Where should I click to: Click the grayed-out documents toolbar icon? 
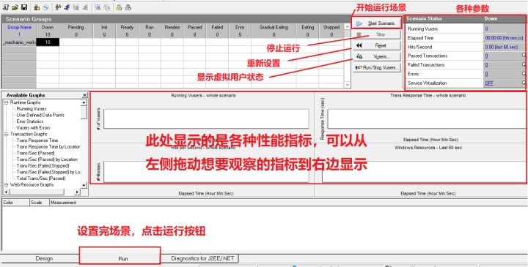(x=106, y=7)
